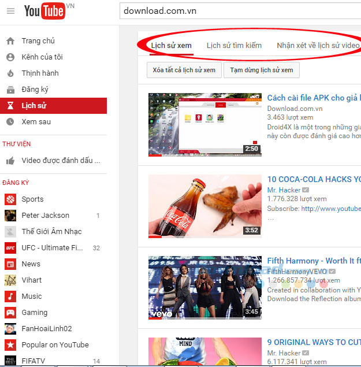
Task: Click the Sports channel icon
Action: (10, 199)
